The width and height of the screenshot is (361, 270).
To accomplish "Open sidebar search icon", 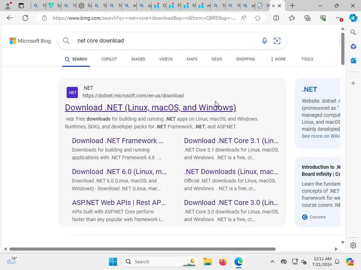I will click(353, 32).
